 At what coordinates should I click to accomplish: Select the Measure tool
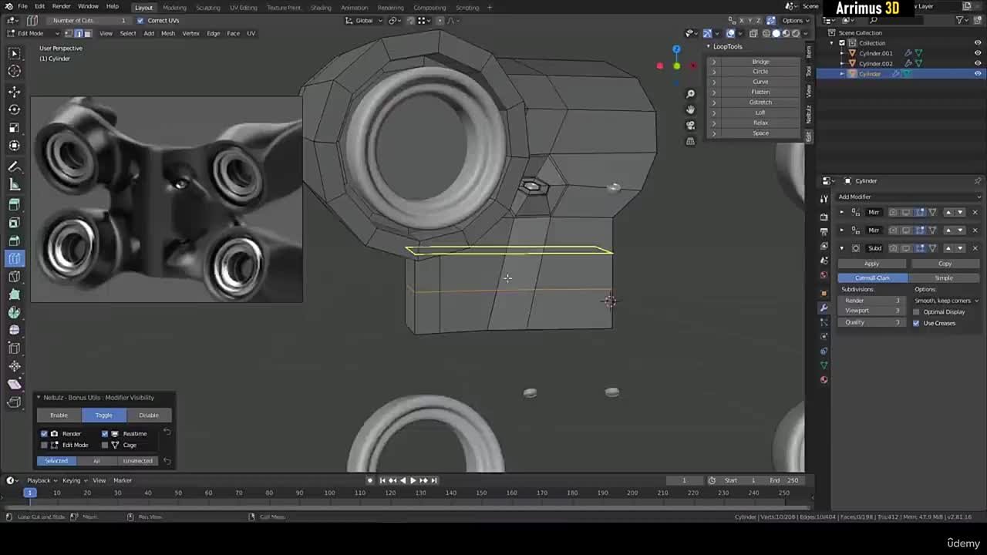pyautogui.click(x=14, y=185)
